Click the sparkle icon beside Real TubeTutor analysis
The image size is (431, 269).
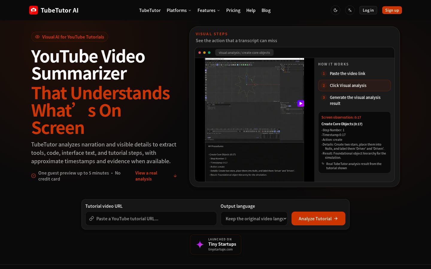click(323, 163)
